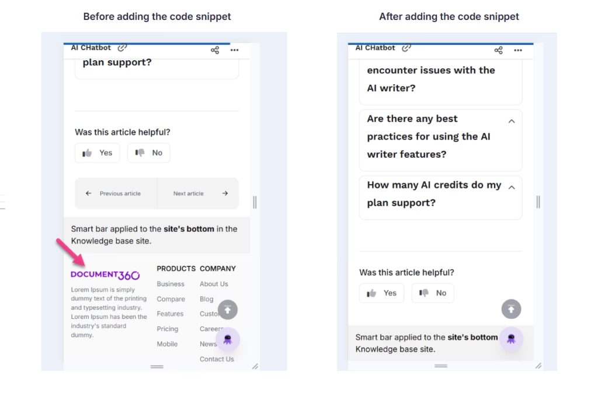Click bottom drag handle of the After preview
598x399 pixels.
pyautogui.click(x=441, y=366)
